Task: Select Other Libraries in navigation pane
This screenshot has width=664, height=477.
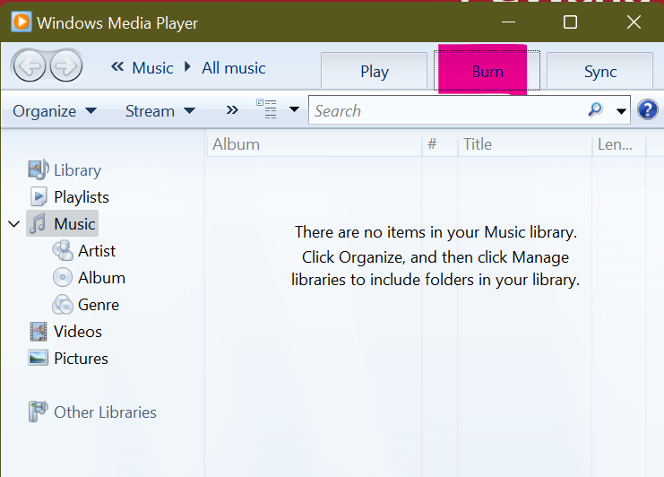Action: point(105,412)
